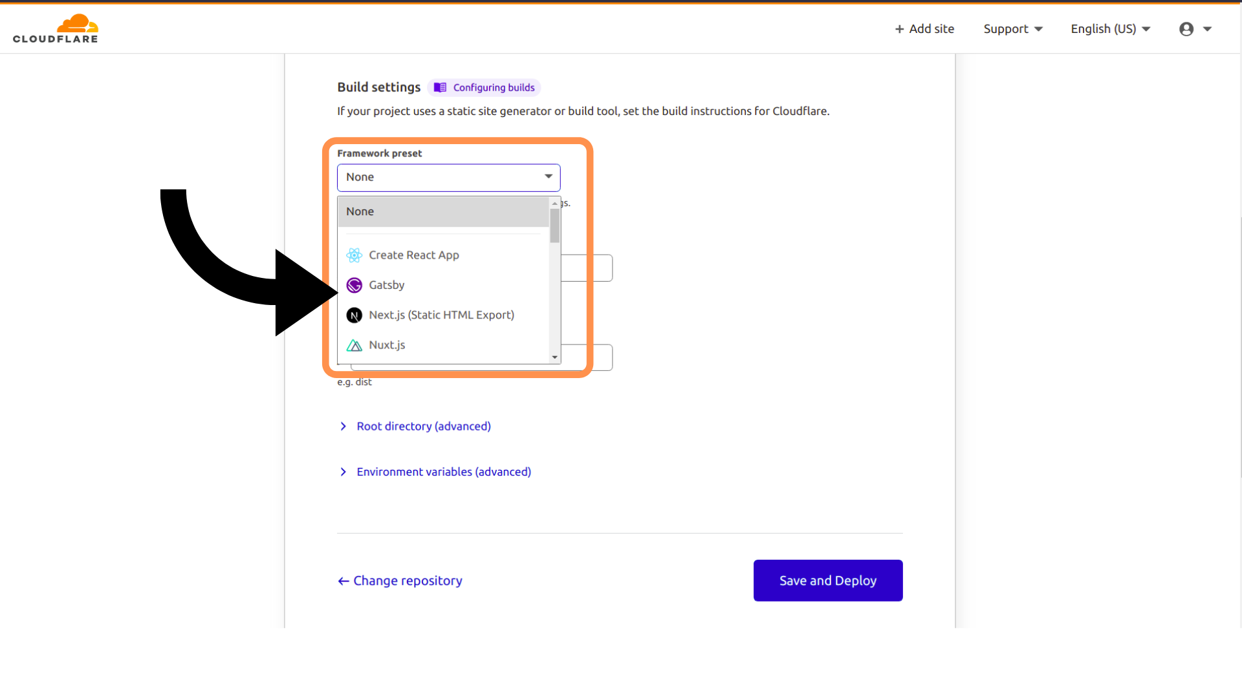Click the Change repository link
Viewport: 1242px width, 698px height.
(x=408, y=581)
